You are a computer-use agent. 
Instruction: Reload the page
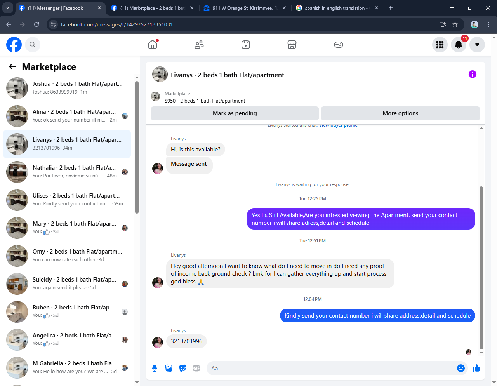pyautogui.click(x=36, y=24)
